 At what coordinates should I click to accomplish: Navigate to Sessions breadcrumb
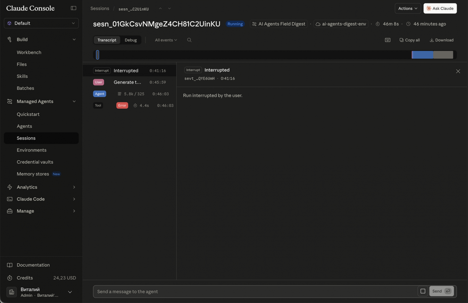(100, 8)
